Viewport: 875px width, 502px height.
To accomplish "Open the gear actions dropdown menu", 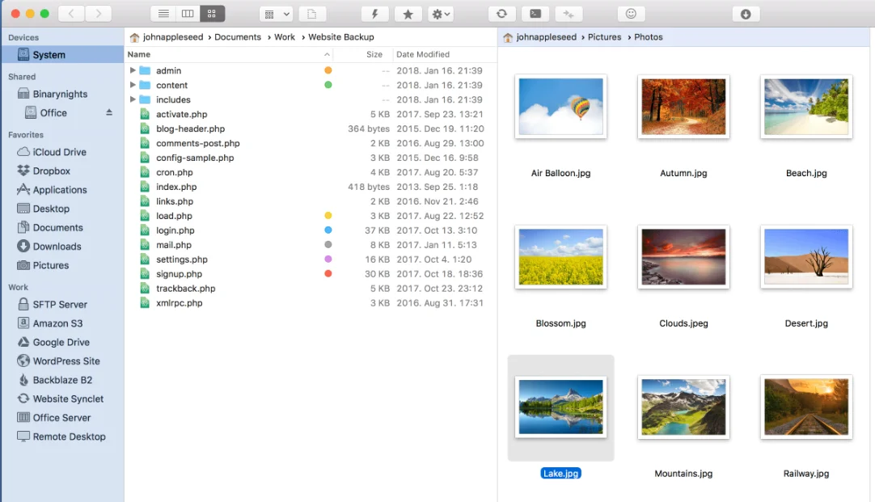I will (x=441, y=14).
